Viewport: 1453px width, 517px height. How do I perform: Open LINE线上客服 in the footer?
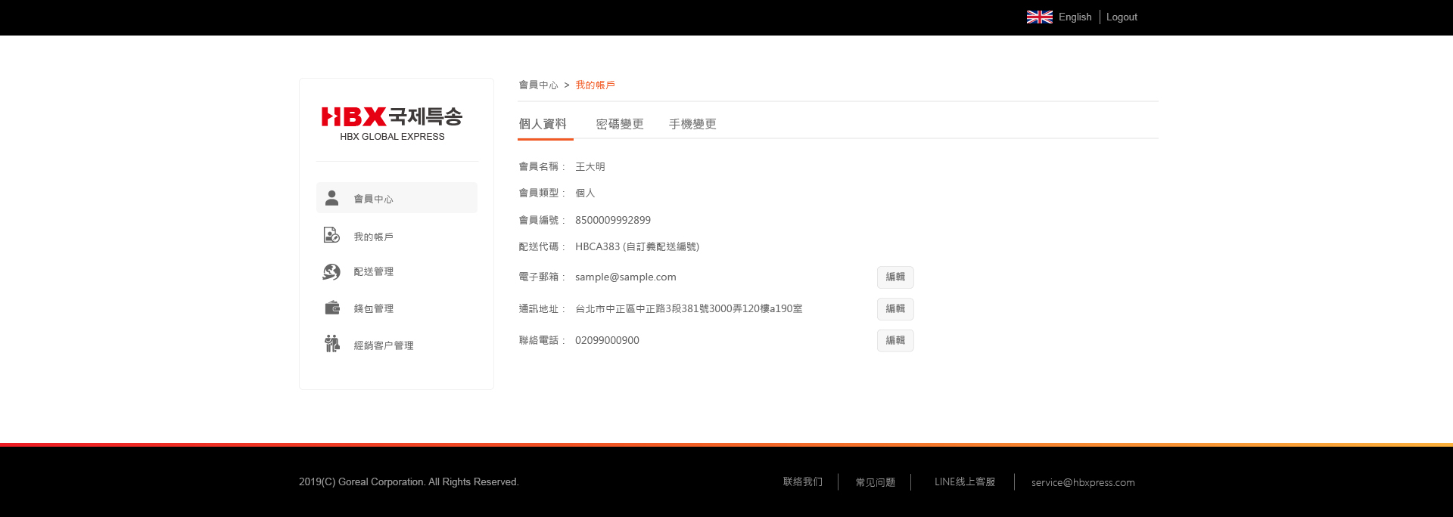964,482
